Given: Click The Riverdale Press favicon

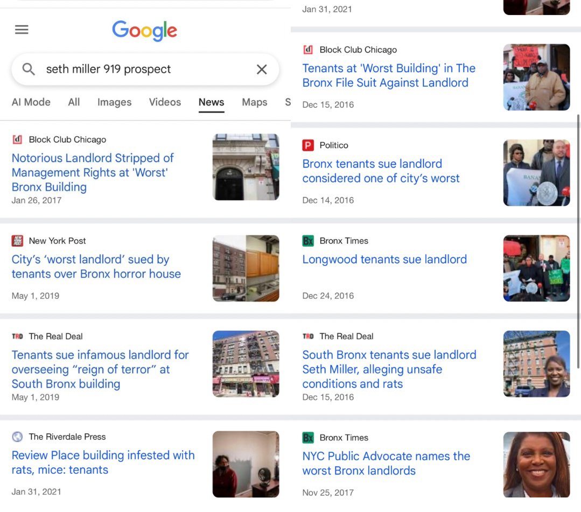Looking at the screenshot, I should 17,437.
